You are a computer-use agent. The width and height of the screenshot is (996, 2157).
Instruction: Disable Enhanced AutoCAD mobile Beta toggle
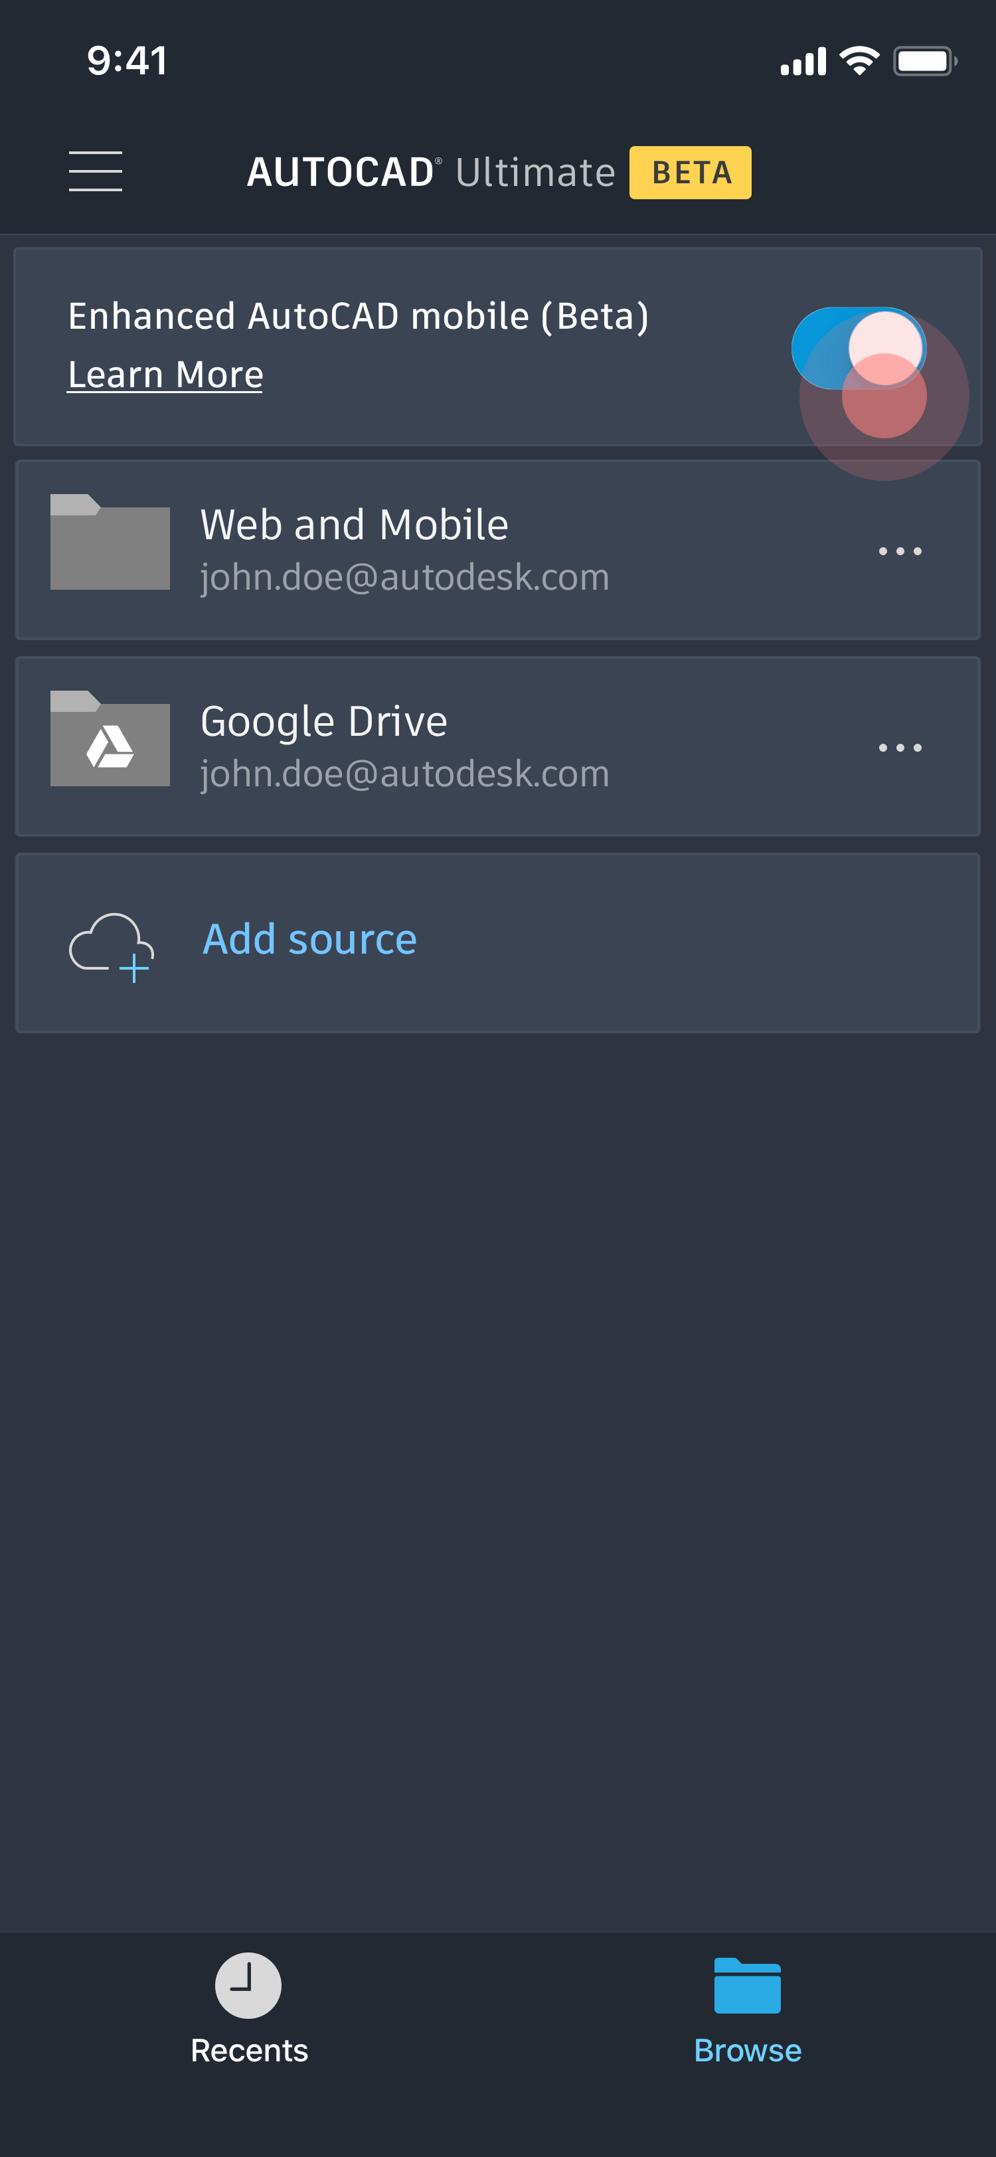pos(858,349)
